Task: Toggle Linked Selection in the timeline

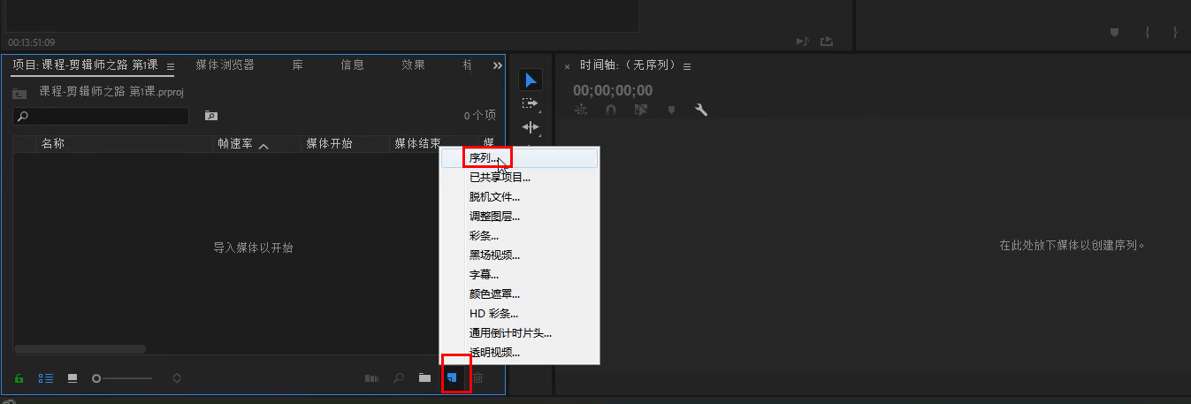Action: (641, 110)
